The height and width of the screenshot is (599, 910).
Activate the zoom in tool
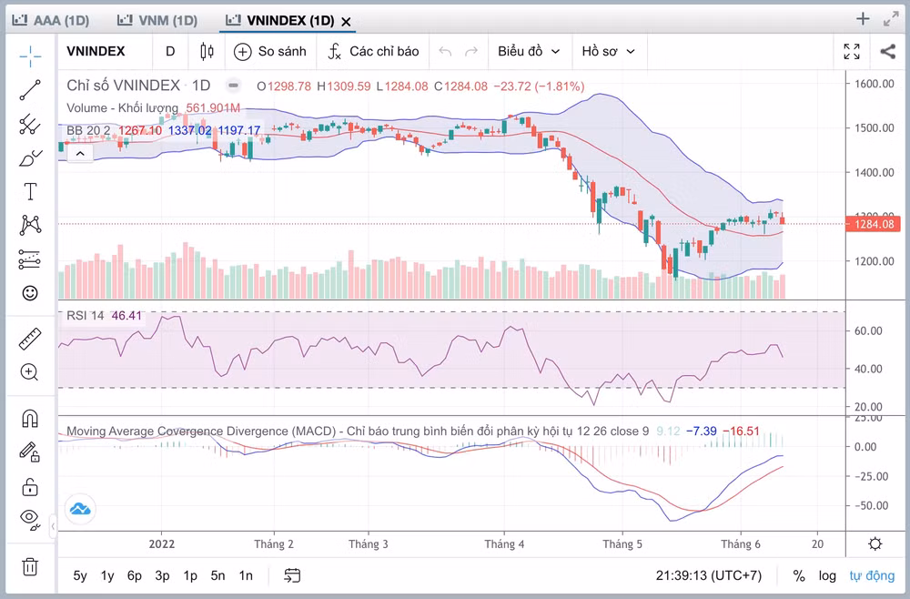30,372
